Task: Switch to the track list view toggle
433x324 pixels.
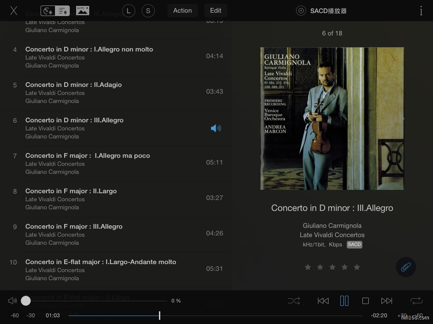Action: click(63, 11)
